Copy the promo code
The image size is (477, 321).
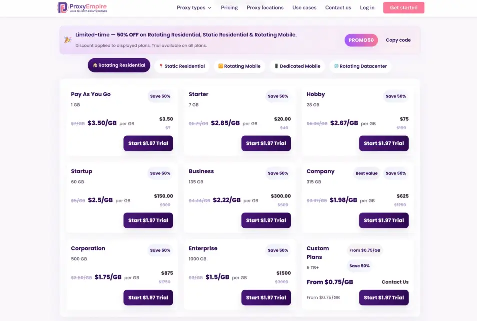click(x=398, y=40)
